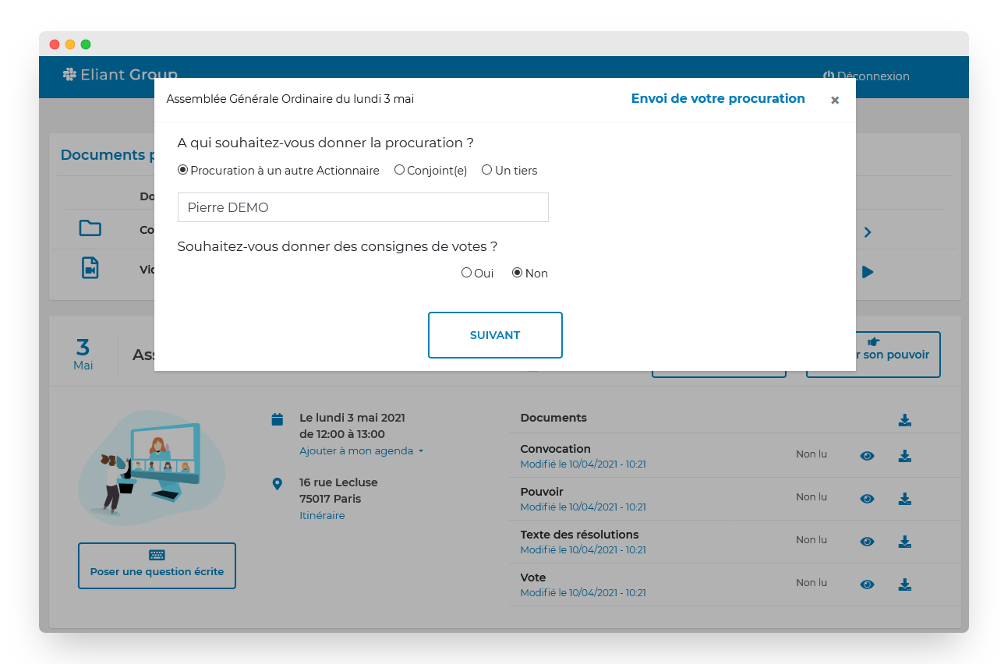The width and height of the screenshot is (1008, 664).
Task: Download the Convocation document
Action: pos(904,456)
